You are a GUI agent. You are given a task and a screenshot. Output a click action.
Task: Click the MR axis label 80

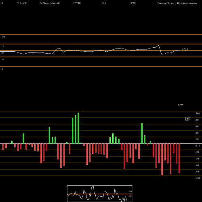(197, 120)
